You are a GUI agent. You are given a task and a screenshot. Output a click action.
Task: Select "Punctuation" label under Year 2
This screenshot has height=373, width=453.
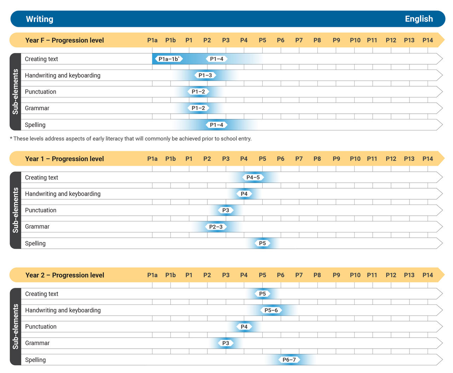click(41, 326)
